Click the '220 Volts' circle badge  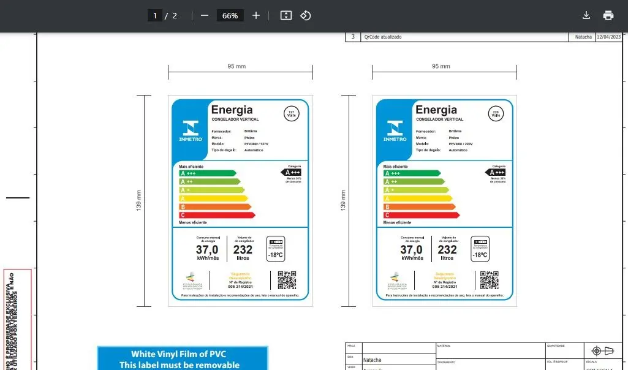pos(496,114)
